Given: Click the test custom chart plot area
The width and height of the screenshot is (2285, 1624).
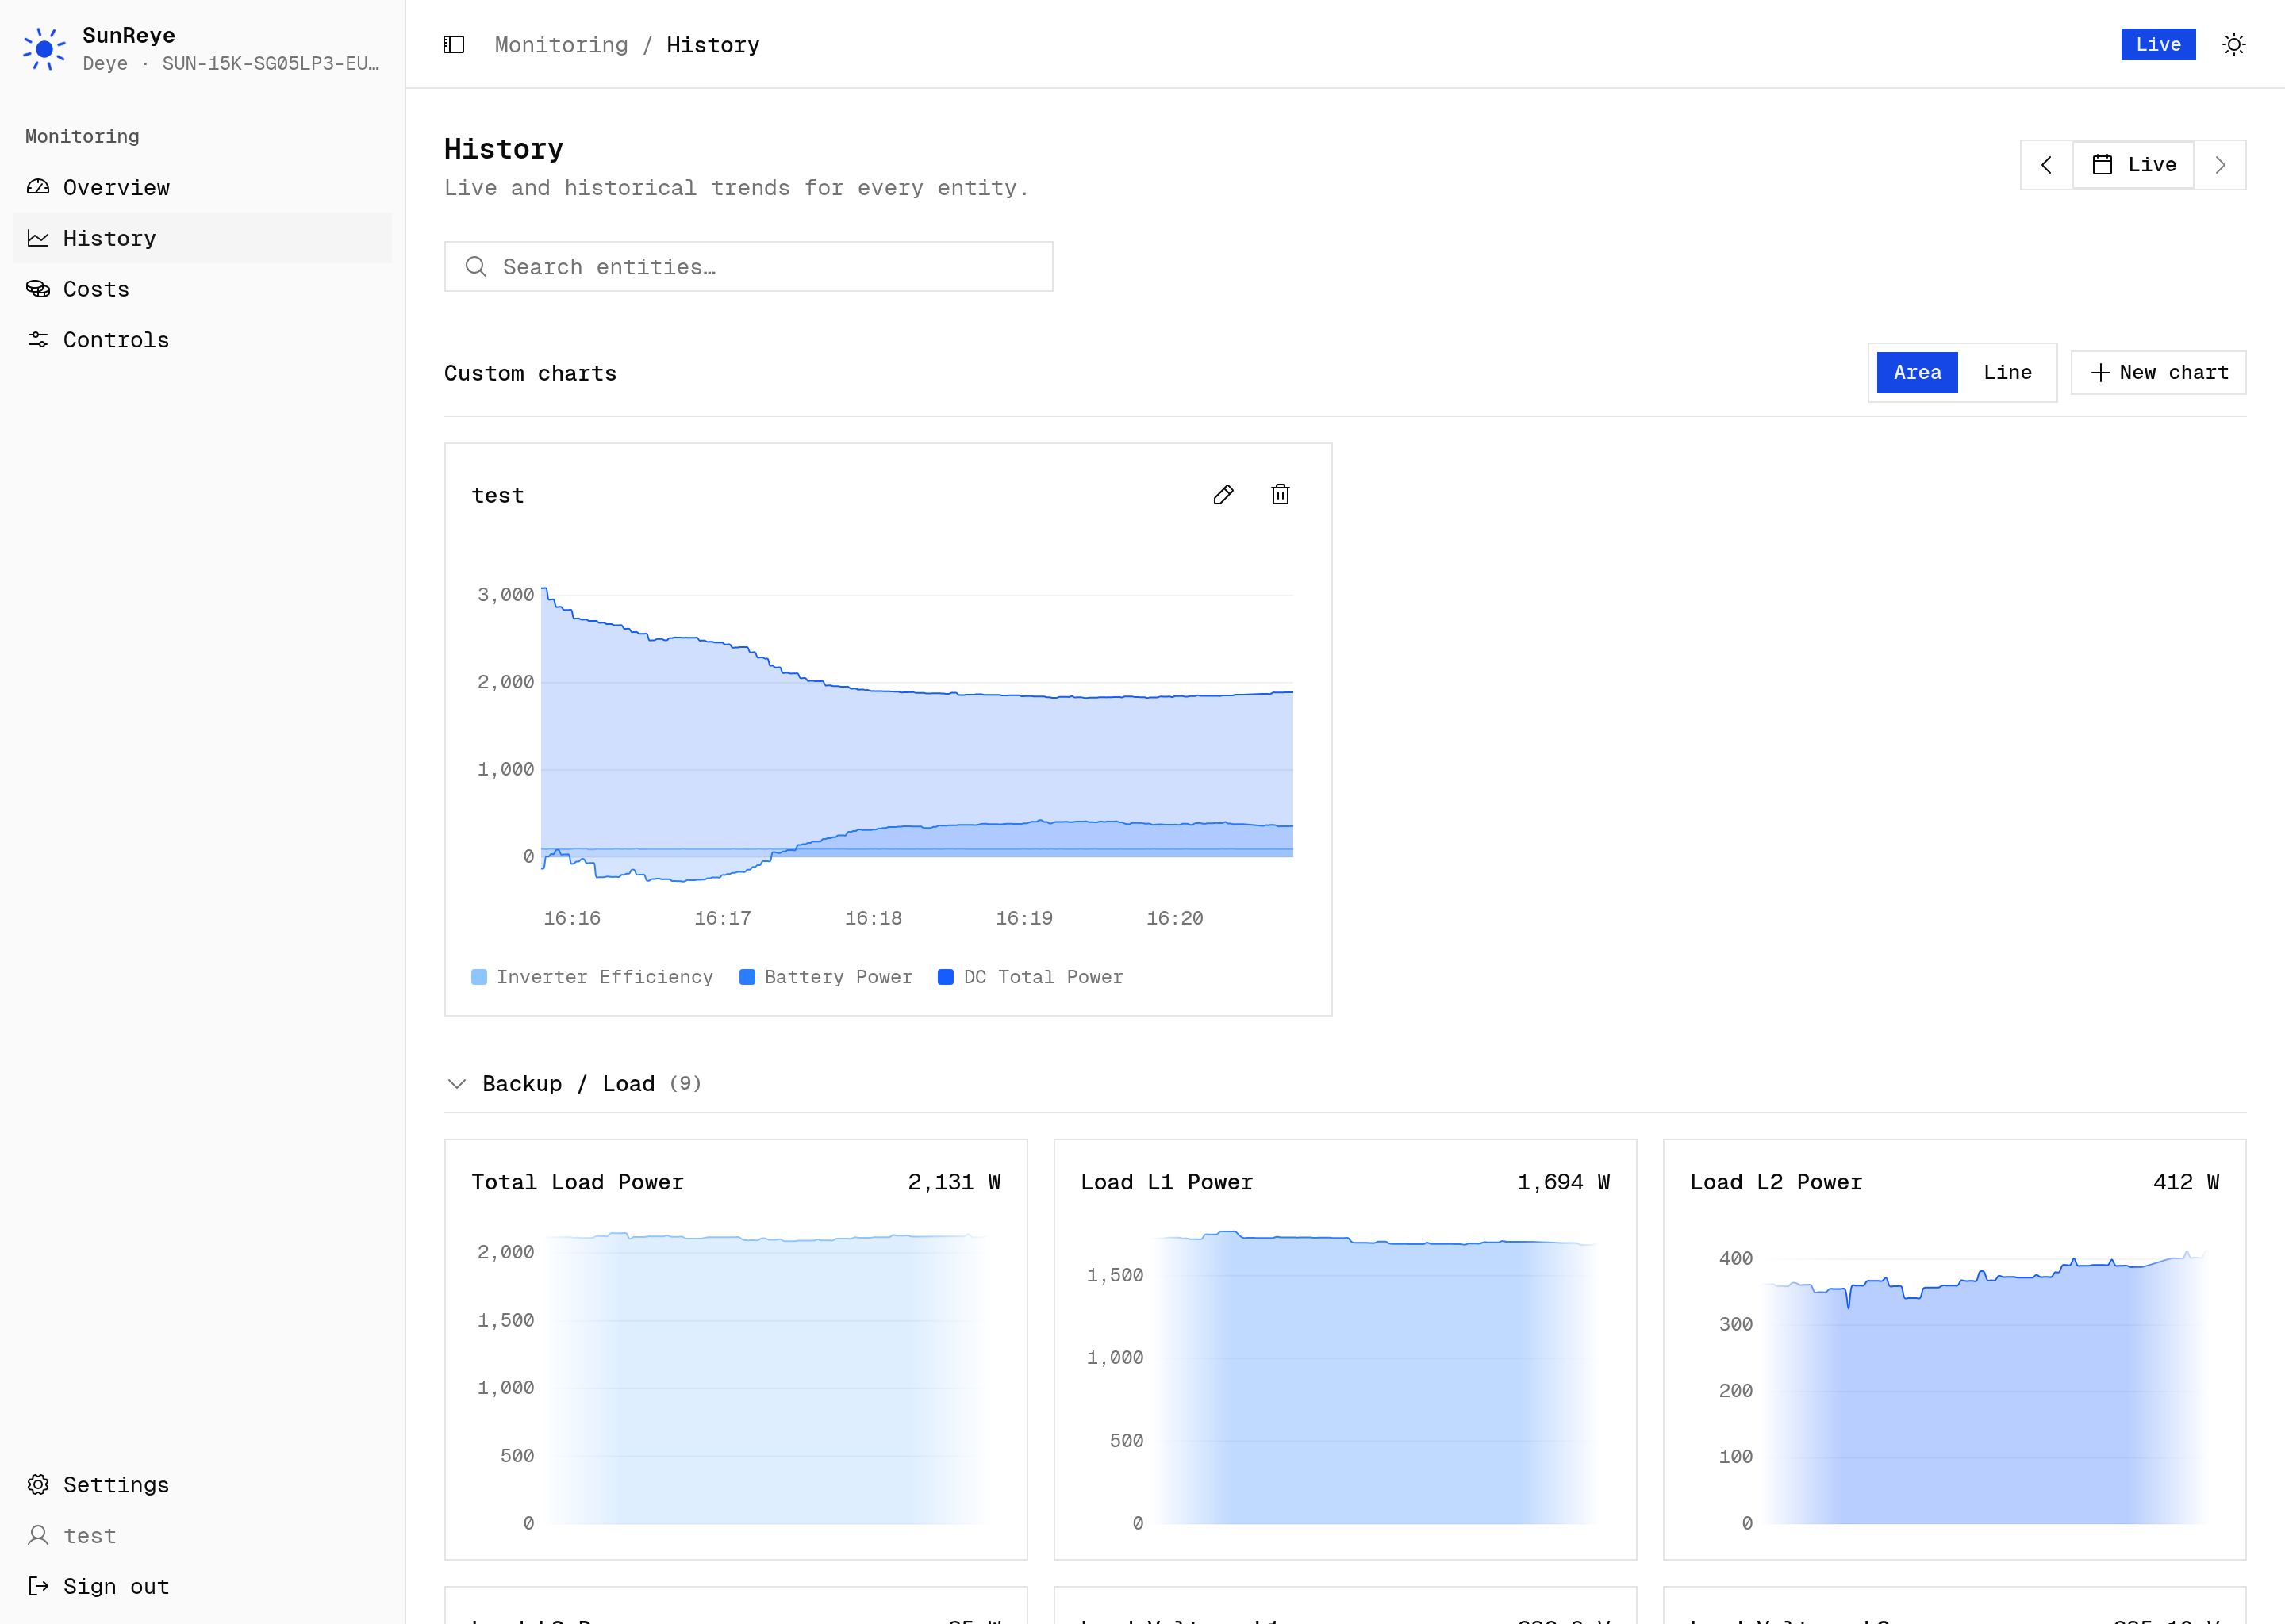Looking at the screenshot, I should [x=916, y=735].
